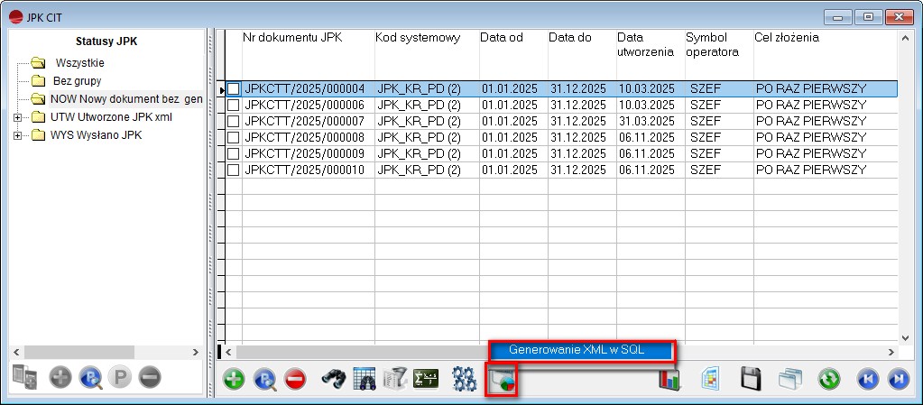Click the green refresh icon
The height and width of the screenshot is (405, 923).
coord(829,379)
